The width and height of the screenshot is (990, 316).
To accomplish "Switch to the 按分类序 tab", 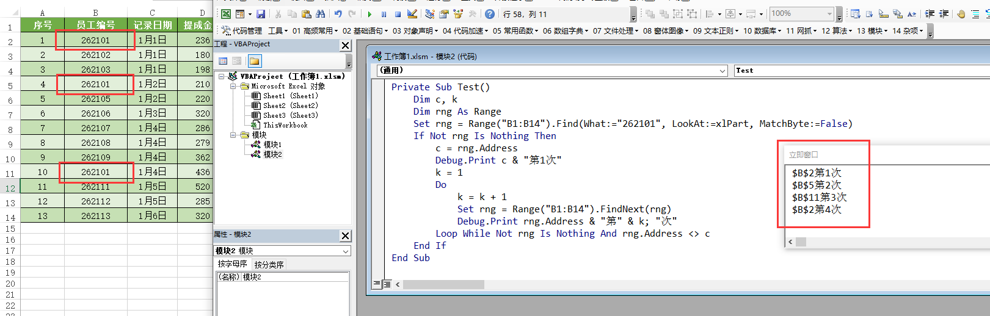I will coord(269,265).
